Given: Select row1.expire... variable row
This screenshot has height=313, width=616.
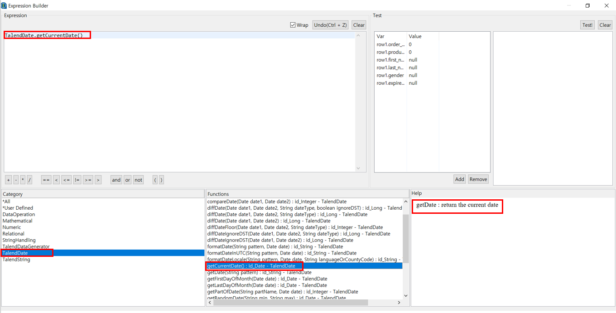Looking at the screenshot, I should [432, 83].
